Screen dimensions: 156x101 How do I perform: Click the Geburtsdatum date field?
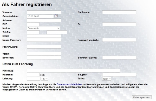[40, 16]
